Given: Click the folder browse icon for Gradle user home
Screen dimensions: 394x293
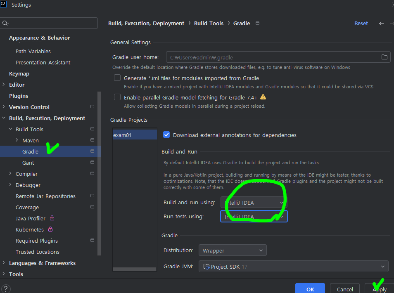Looking at the screenshot, I should [384, 57].
